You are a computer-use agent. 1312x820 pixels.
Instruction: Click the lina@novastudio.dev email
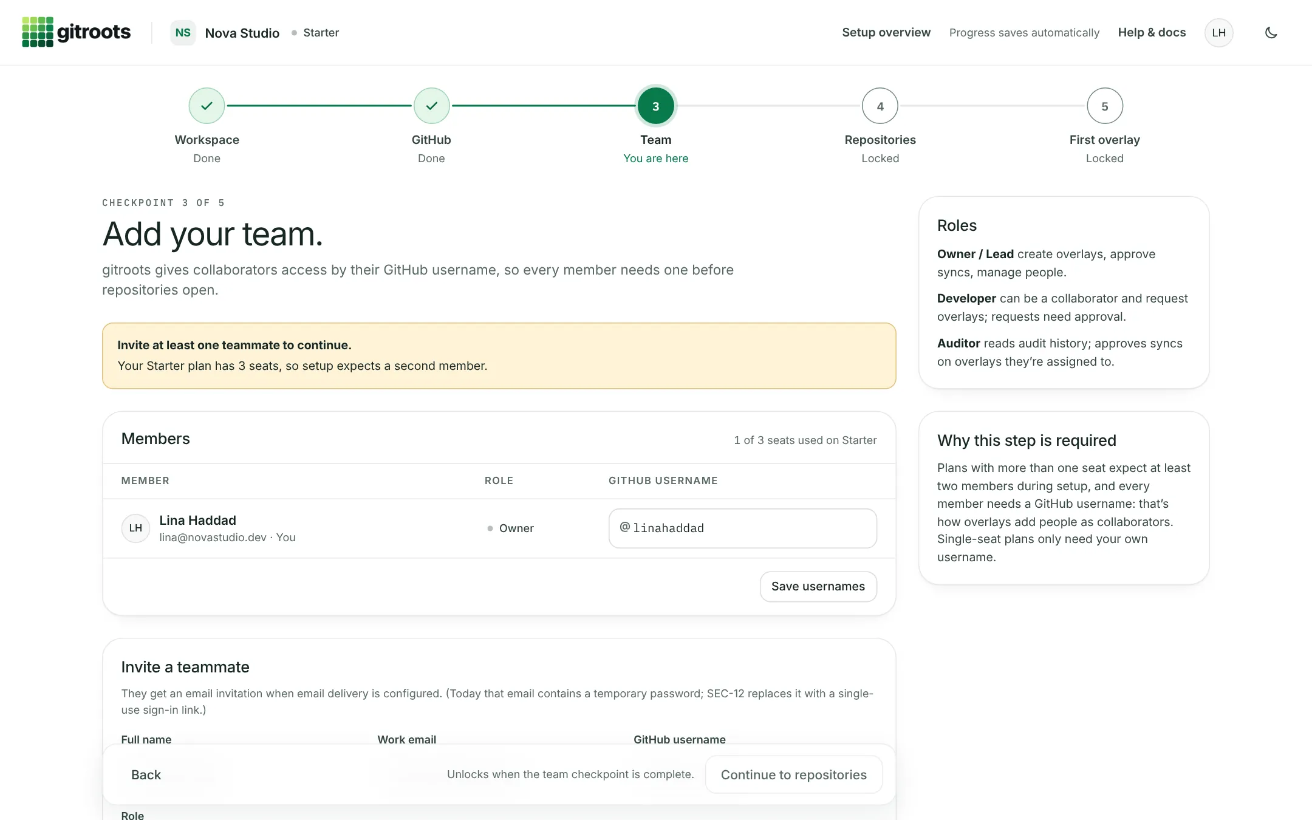tap(213, 538)
